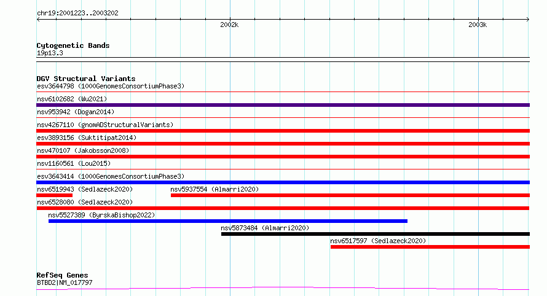Click the nsv6517597 red variant bar
Viewport: 547px width, 296px height.
pos(430,247)
